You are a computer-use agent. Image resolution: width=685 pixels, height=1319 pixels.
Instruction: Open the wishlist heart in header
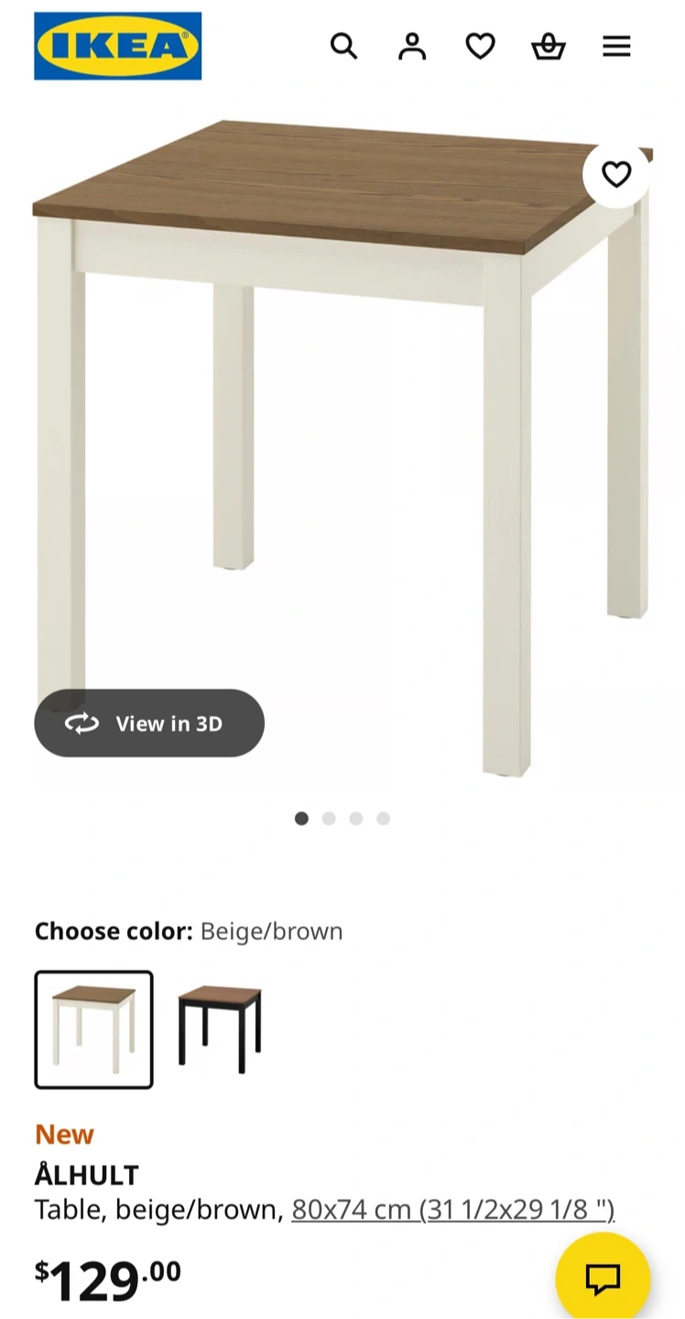[x=480, y=46]
